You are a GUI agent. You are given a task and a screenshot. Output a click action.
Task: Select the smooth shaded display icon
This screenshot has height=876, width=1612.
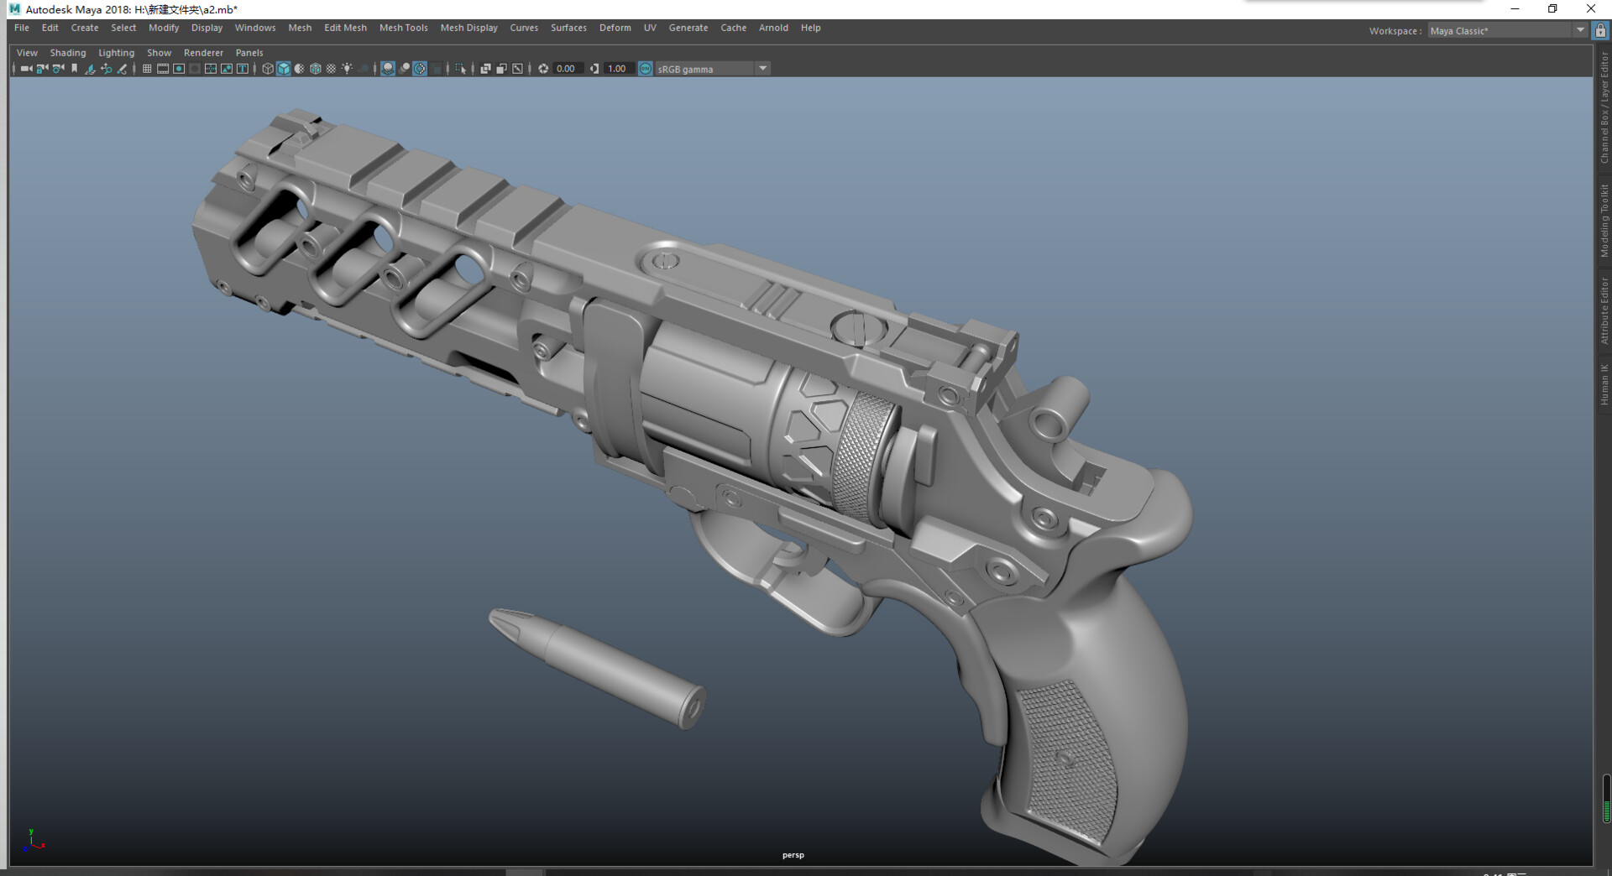point(284,69)
